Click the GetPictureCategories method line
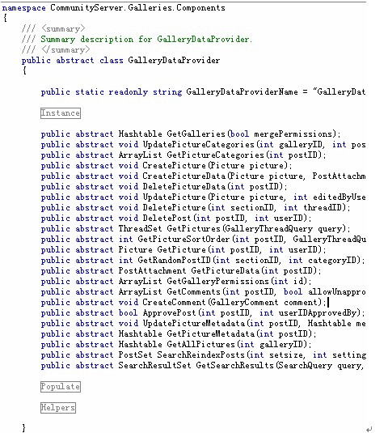Viewport: 388px width, 433px height. pyautogui.click(x=183, y=155)
